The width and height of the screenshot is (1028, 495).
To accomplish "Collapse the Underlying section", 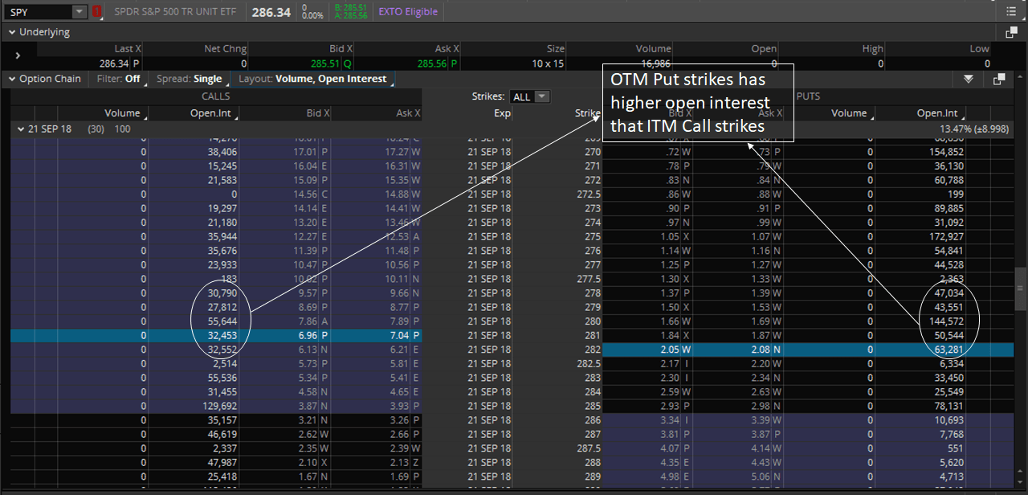I will coord(12,32).
